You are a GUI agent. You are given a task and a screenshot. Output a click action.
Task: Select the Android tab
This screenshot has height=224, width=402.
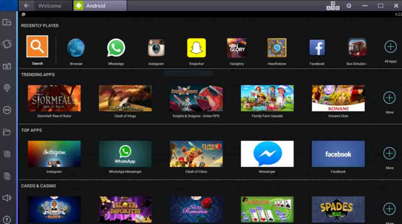pyautogui.click(x=100, y=6)
